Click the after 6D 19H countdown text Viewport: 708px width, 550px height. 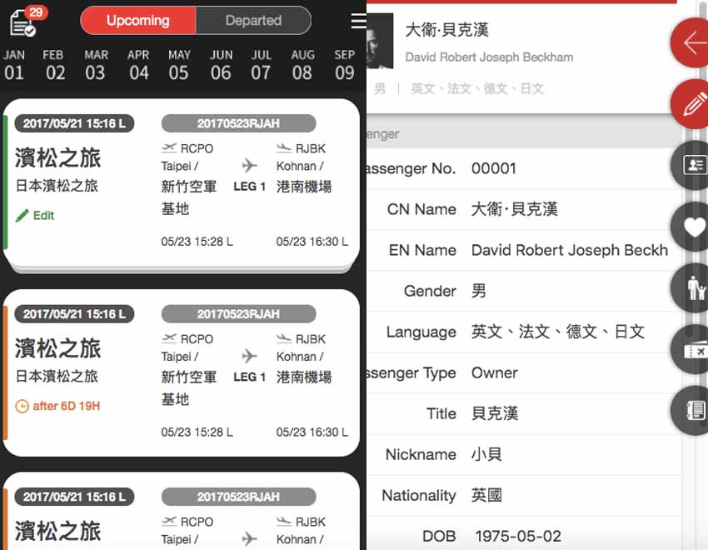[x=67, y=406]
